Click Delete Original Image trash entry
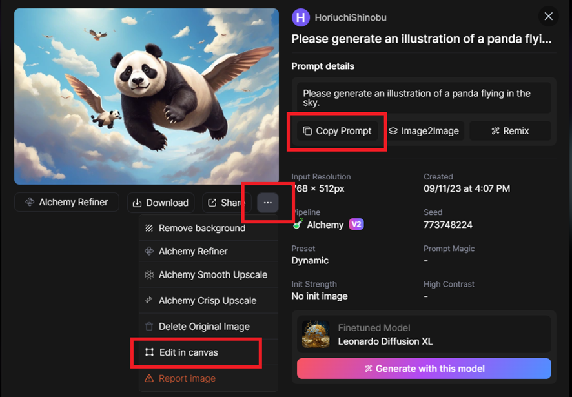Image resolution: width=572 pixels, height=397 pixels. click(x=209, y=326)
